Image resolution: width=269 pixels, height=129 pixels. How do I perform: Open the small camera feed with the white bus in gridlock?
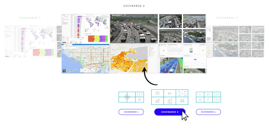click(170, 21)
